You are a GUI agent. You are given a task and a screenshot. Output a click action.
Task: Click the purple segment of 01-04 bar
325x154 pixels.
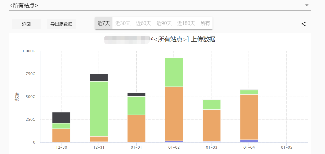pyautogui.click(x=249, y=141)
